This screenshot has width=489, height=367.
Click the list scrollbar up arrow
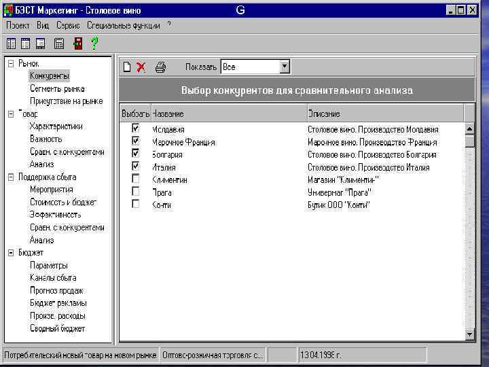(x=469, y=128)
